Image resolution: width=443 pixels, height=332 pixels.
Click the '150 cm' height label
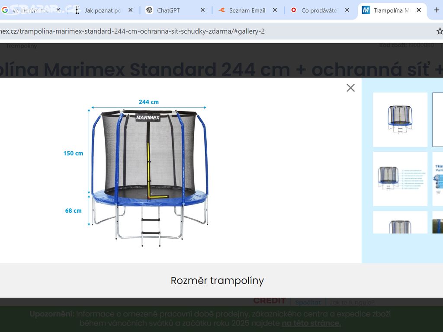coord(73,153)
